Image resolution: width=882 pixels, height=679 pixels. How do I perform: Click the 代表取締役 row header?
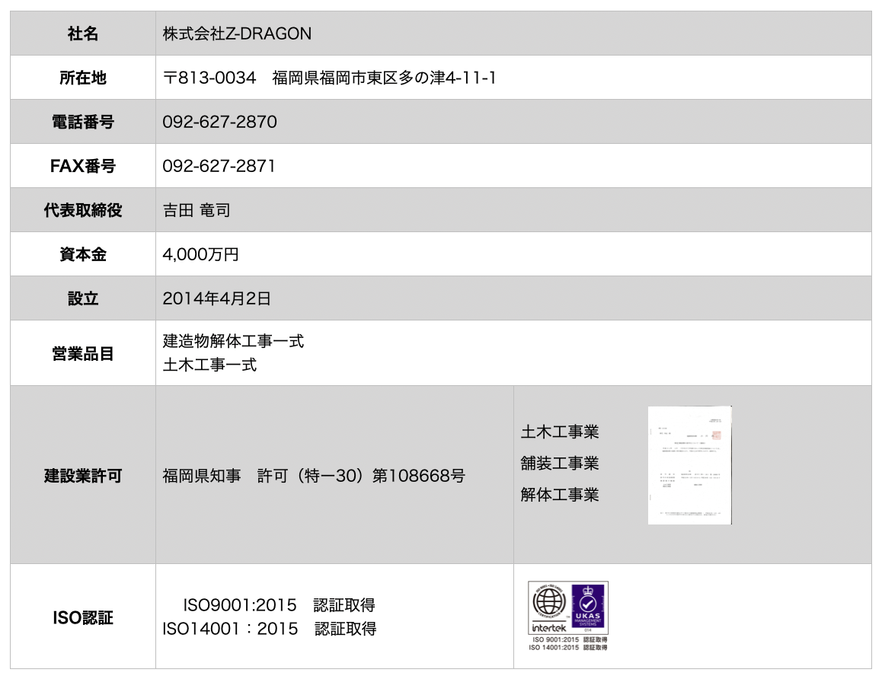[83, 210]
